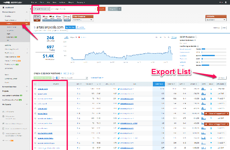This screenshot has height=150, width=230.
Task: Switch to the Desktop device toggle
Action: [x=70, y=27]
